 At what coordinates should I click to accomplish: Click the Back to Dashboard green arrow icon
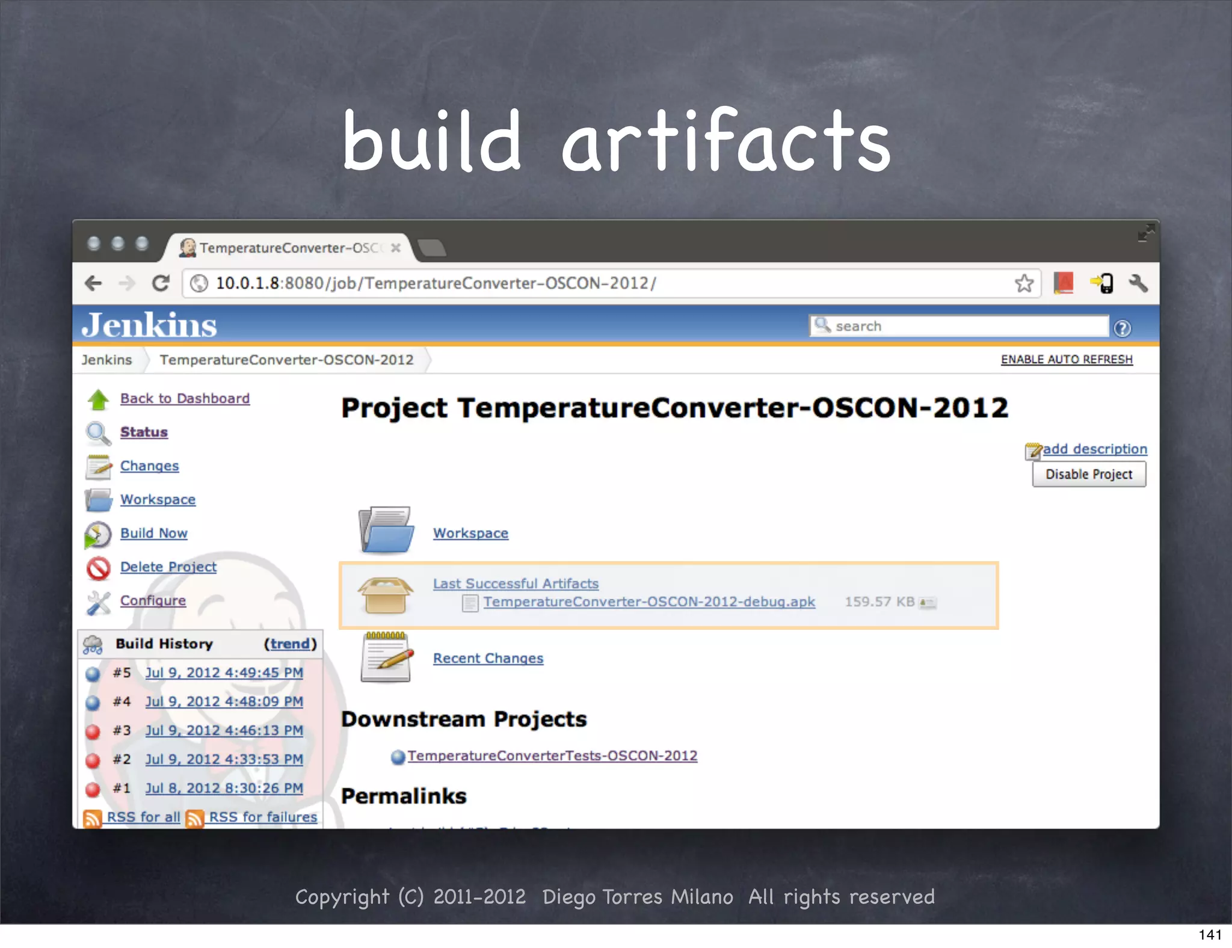(x=98, y=399)
